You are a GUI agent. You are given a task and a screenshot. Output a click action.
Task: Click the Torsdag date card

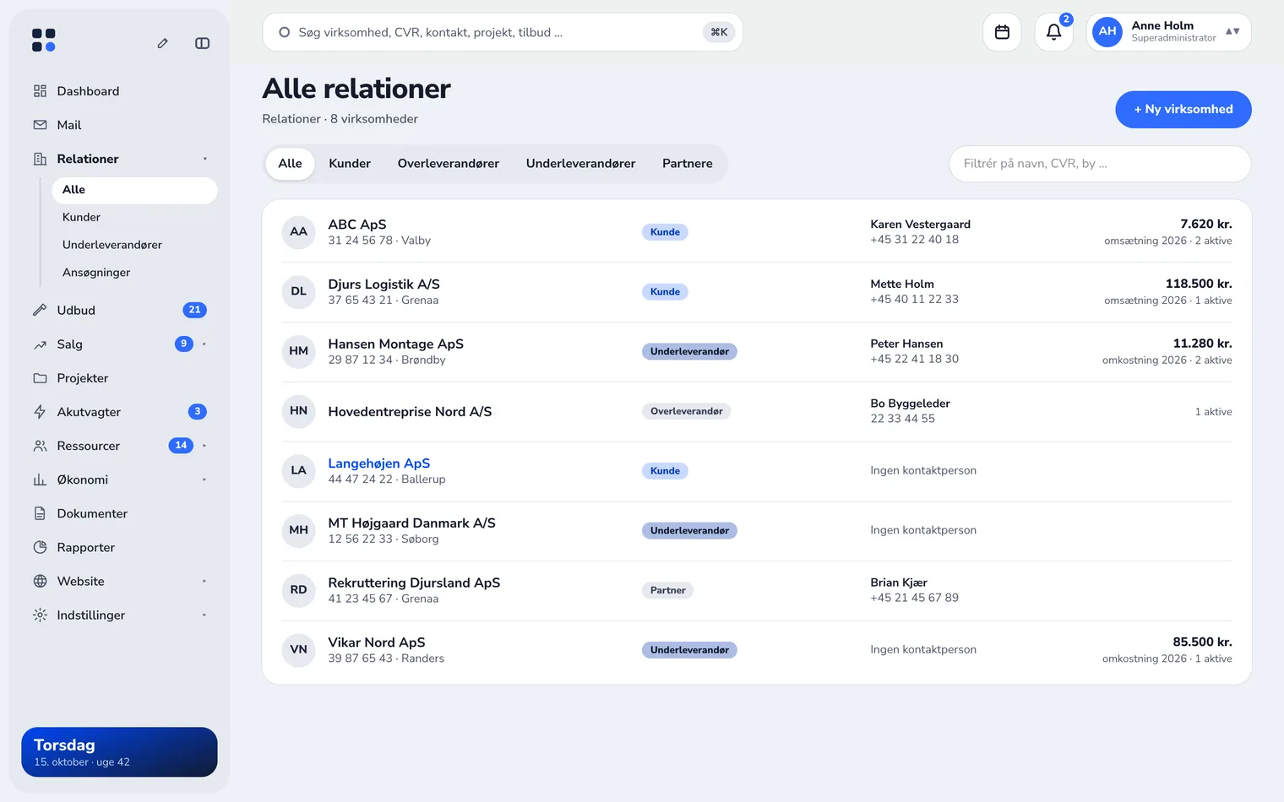[x=119, y=752]
